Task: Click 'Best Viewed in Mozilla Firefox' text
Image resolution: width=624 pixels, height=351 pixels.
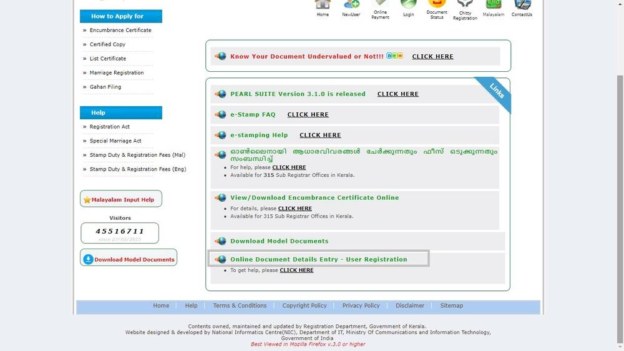Action: (308, 344)
